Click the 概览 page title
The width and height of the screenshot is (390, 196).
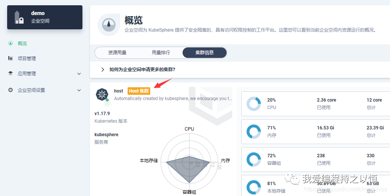134,20
